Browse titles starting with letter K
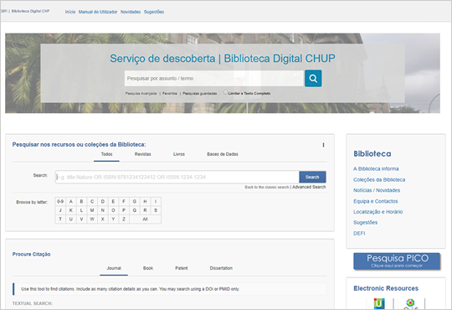Screen dimensions: 452x310 (x=71, y=210)
